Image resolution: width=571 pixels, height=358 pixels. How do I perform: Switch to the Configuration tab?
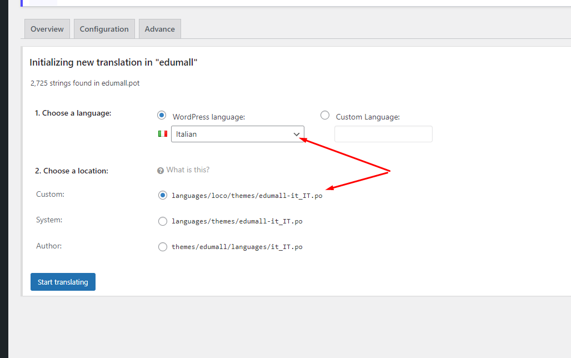coord(104,29)
